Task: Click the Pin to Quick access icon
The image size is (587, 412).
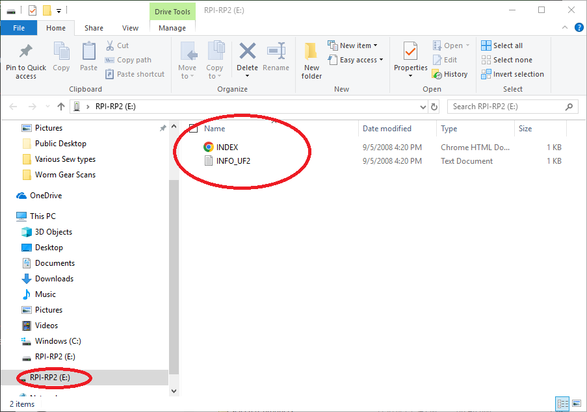Action: pos(26,52)
